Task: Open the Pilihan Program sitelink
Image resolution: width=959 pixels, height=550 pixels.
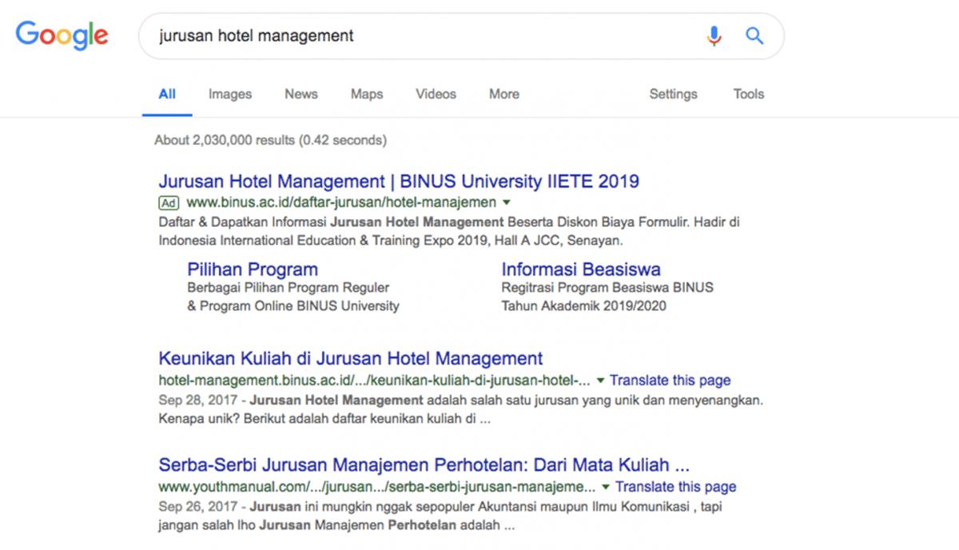Action: [253, 269]
